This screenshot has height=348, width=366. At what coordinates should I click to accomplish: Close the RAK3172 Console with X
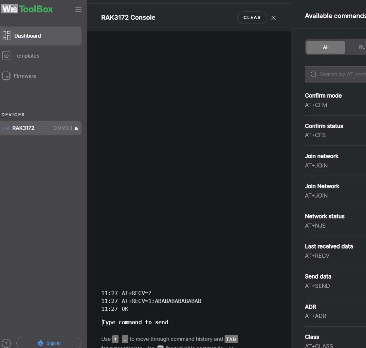273,18
